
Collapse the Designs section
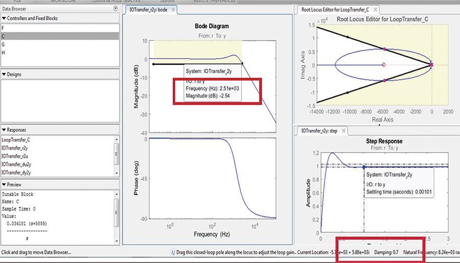4,75
